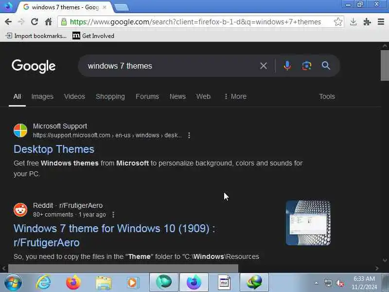Go back with the browser back arrow
The height and width of the screenshot is (292, 389).
pyautogui.click(x=8, y=22)
